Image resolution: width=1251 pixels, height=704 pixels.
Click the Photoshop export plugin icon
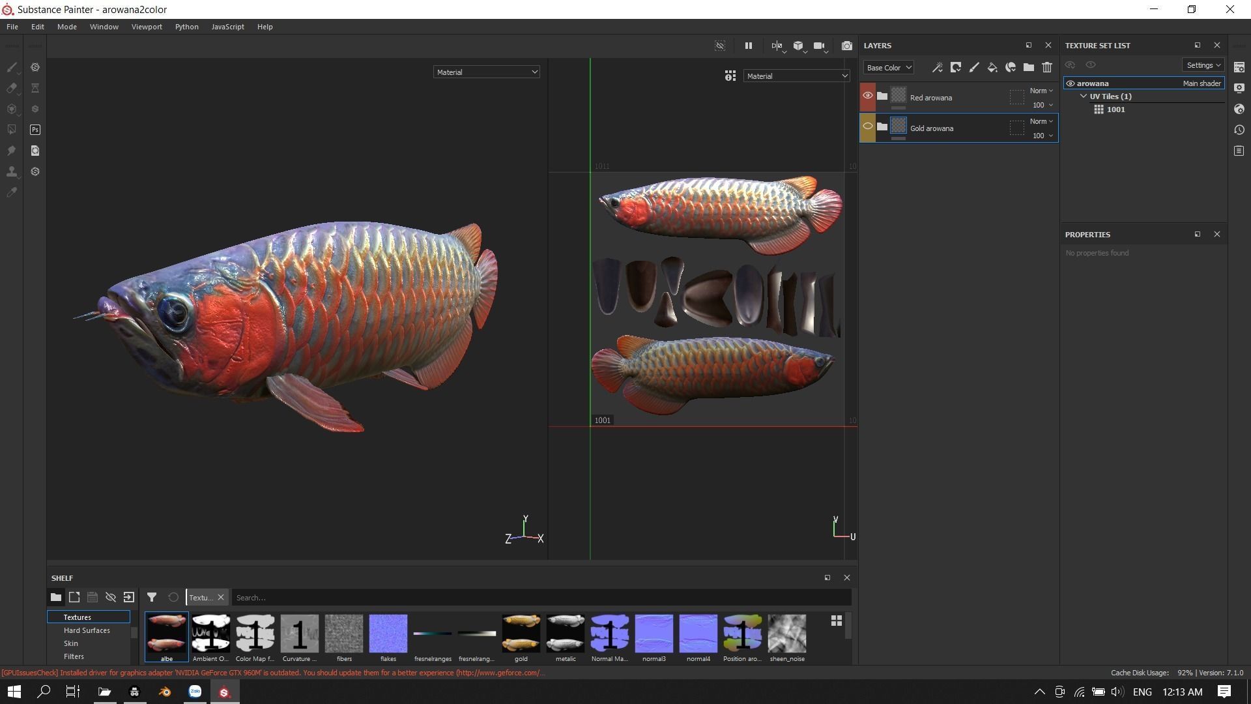tap(35, 130)
